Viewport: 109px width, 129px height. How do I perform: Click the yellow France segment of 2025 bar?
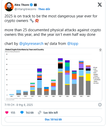point(88,77)
